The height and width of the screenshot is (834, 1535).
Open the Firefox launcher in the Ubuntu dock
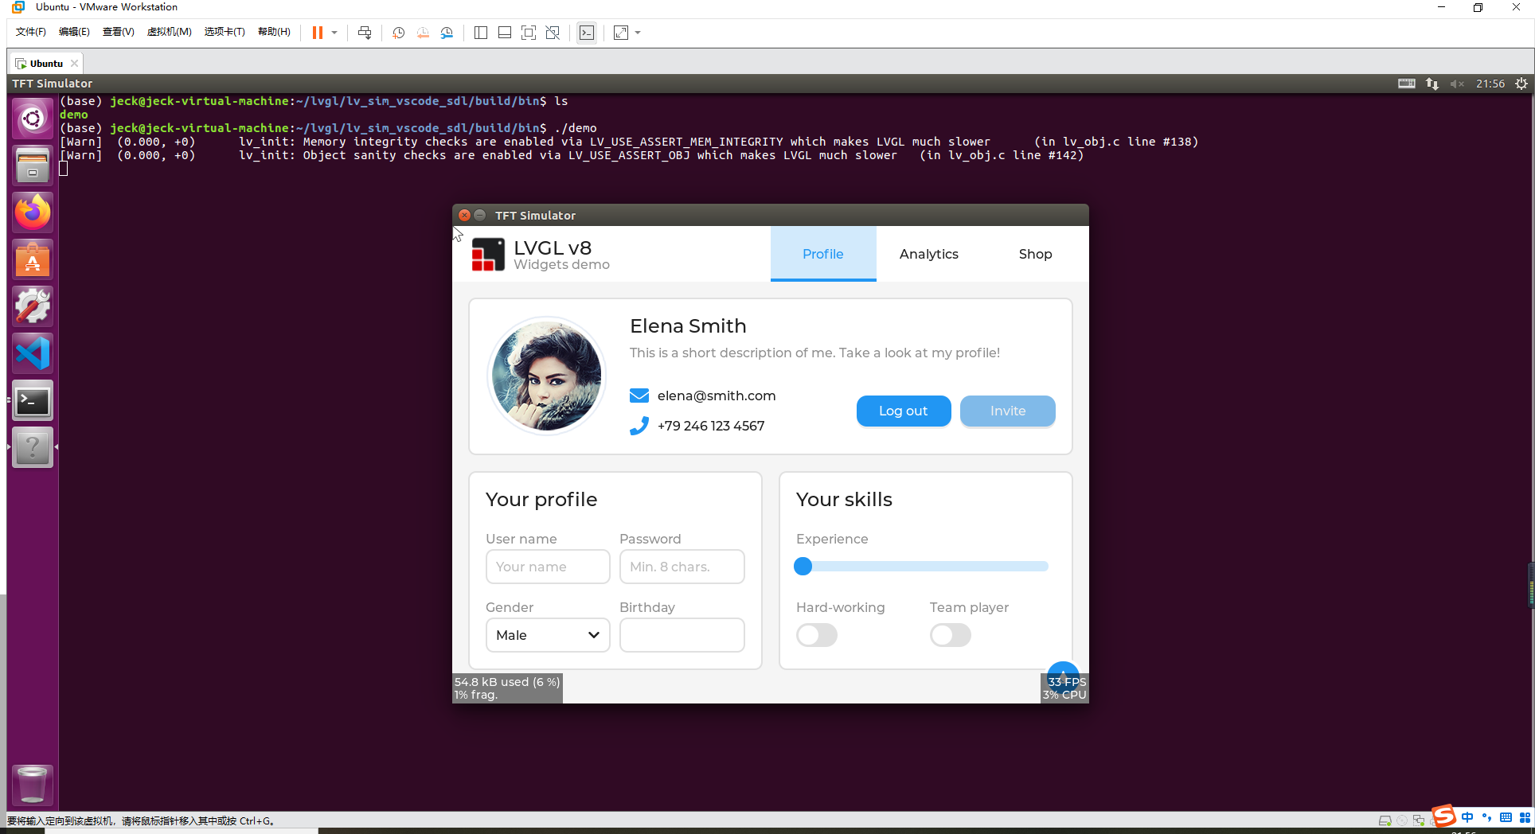point(32,212)
